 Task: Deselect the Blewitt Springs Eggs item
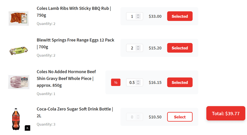click(x=180, y=48)
